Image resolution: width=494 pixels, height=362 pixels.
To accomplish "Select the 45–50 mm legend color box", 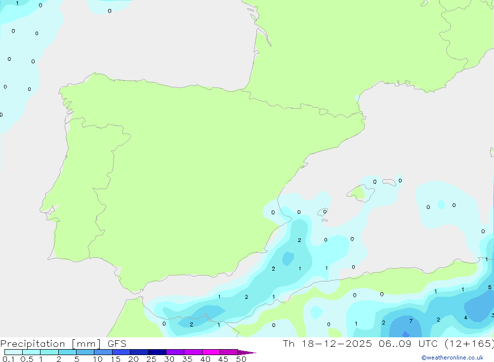I will coord(229,352).
